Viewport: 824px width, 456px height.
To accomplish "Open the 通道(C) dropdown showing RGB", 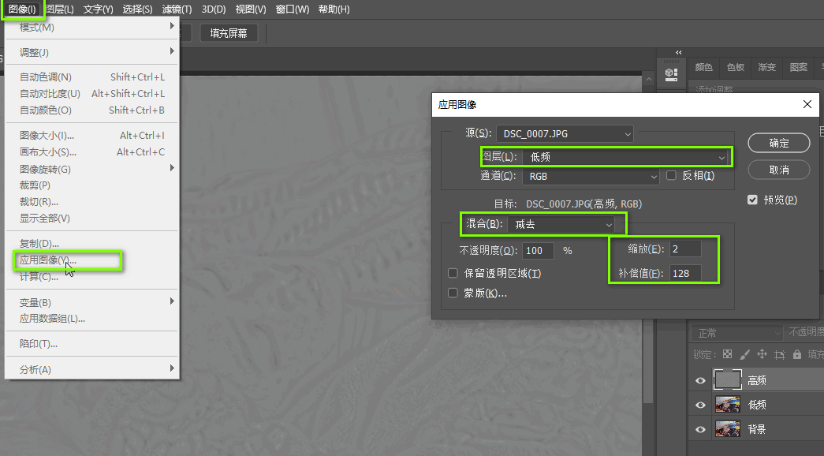I will tap(591, 176).
